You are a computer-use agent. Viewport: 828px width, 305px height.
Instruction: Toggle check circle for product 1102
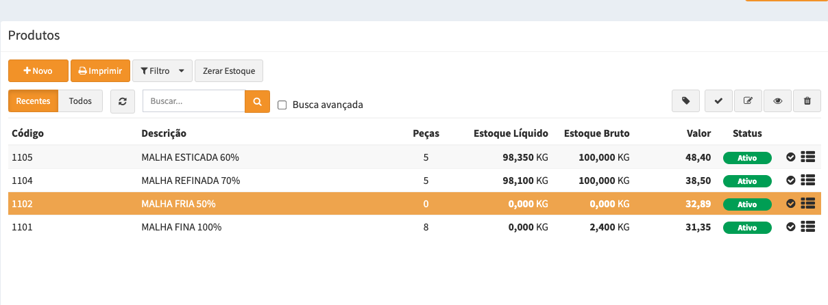coord(790,204)
